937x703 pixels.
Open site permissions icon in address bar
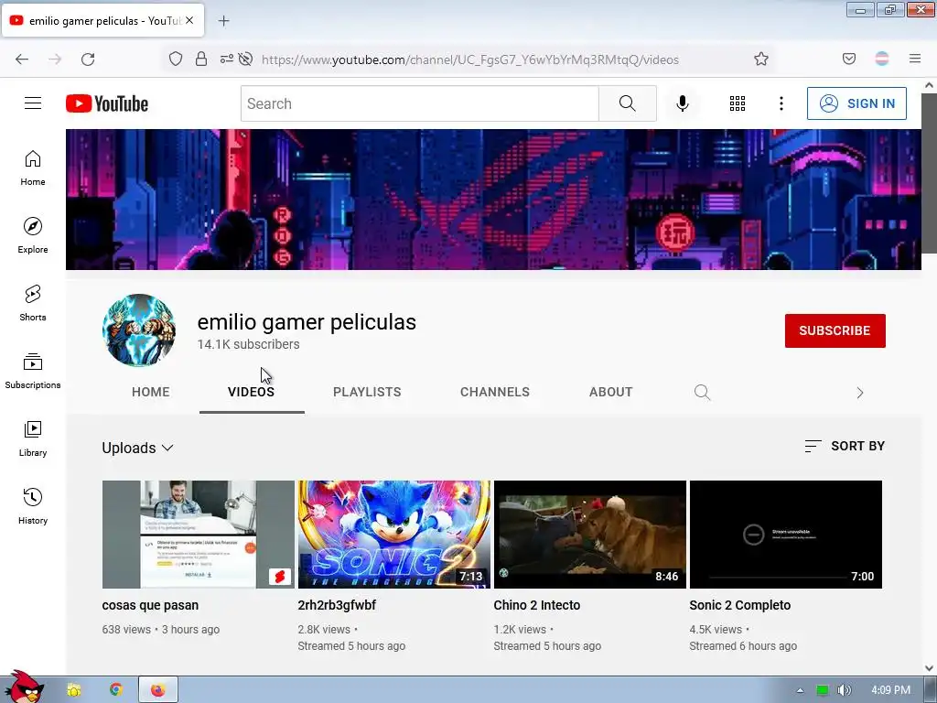coord(227,59)
